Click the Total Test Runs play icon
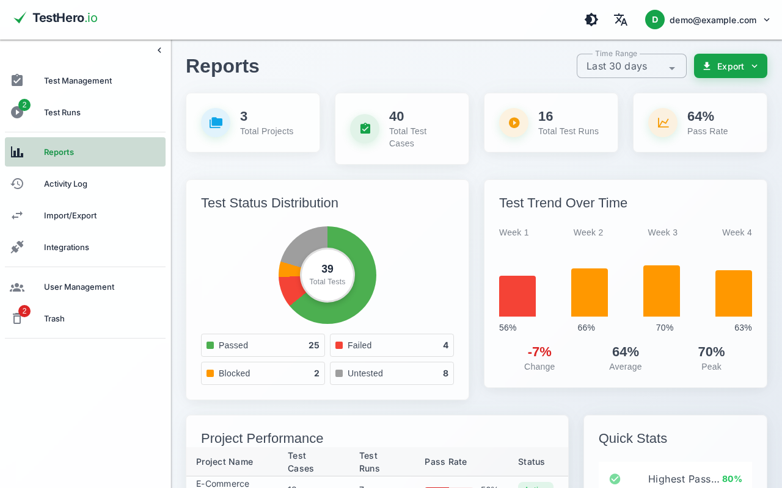Screen dimensions: 782x488 514,123
